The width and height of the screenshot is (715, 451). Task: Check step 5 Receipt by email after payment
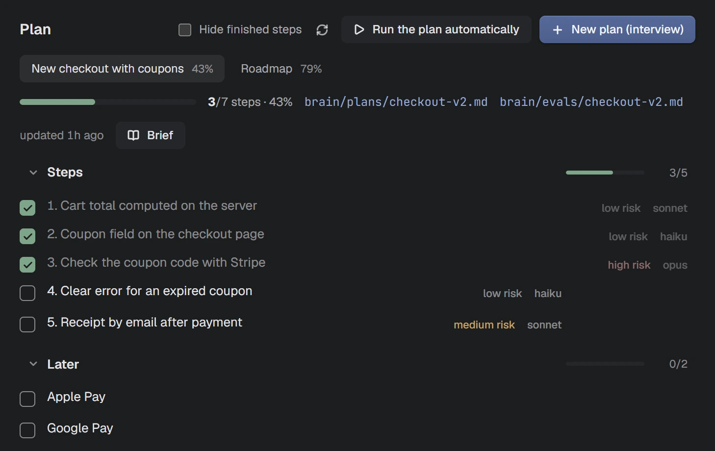(x=27, y=325)
